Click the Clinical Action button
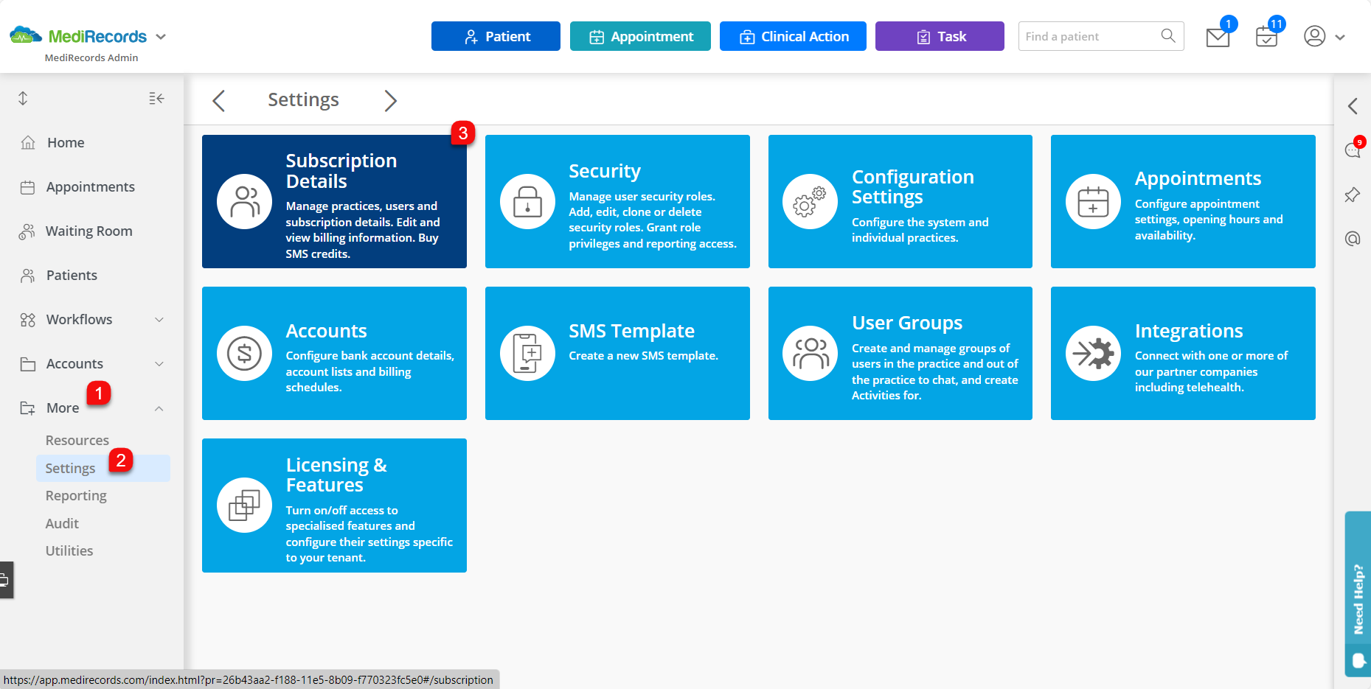The image size is (1371, 689). [793, 35]
